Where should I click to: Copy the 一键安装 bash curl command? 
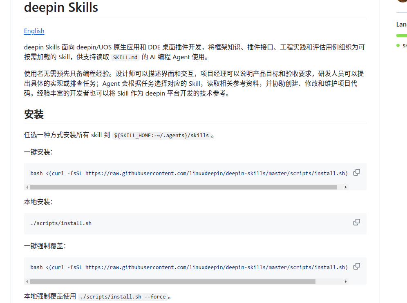click(357, 172)
